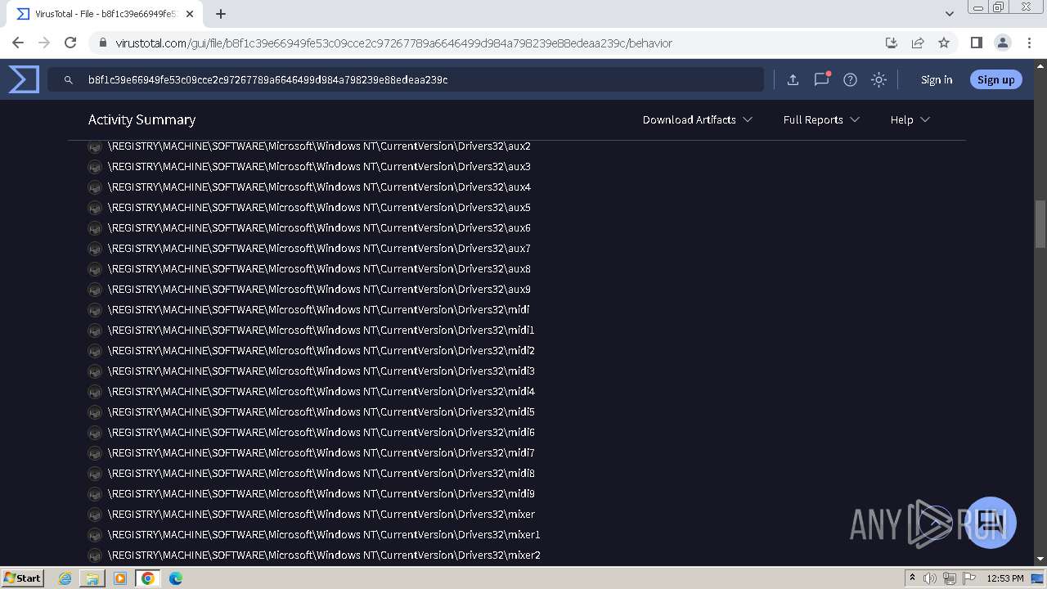Image resolution: width=1047 pixels, height=589 pixels.
Task: Open Microsoft Edge from taskbar
Action: [x=175, y=578]
